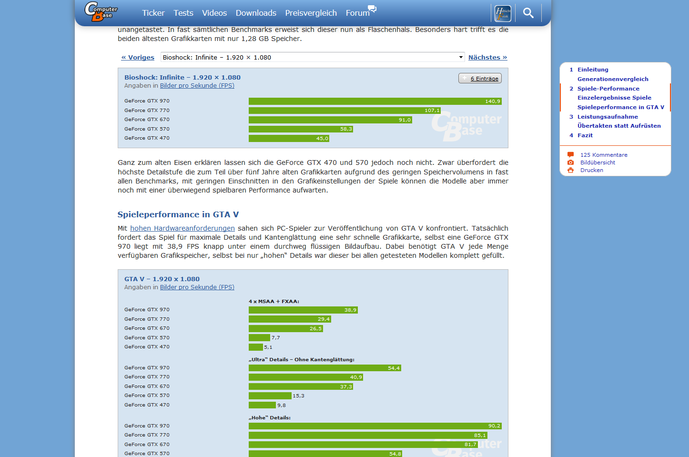
Task: Jump to Generationenvergleich section
Action: coord(613,79)
